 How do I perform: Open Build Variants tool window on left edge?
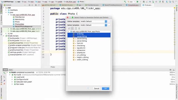point(1,93)
